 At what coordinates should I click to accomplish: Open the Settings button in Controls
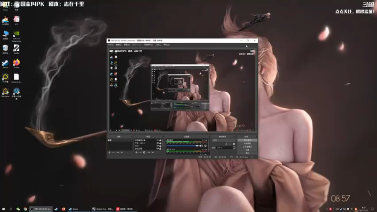click(247, 150)
